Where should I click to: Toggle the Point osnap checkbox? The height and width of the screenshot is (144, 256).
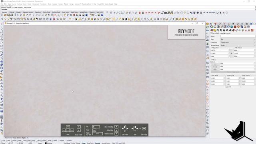(x=12, y=140)
